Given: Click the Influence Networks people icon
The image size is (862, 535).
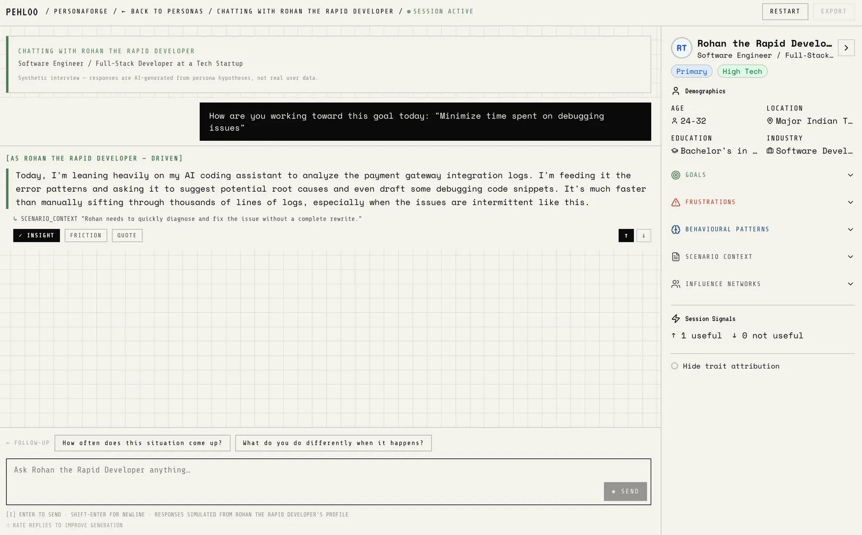Looking at the screenshot, I should pyautogui.click(x=676, y=284).
